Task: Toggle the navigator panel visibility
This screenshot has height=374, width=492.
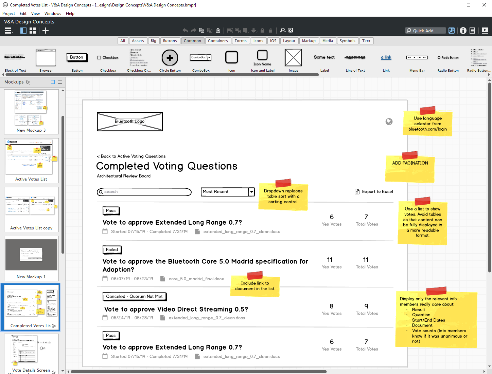Action: coord(23,31)
